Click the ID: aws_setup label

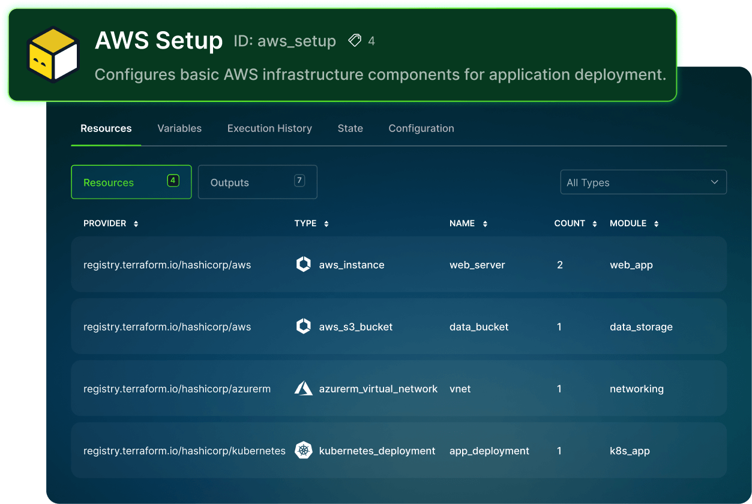click(x=284, y=41)
